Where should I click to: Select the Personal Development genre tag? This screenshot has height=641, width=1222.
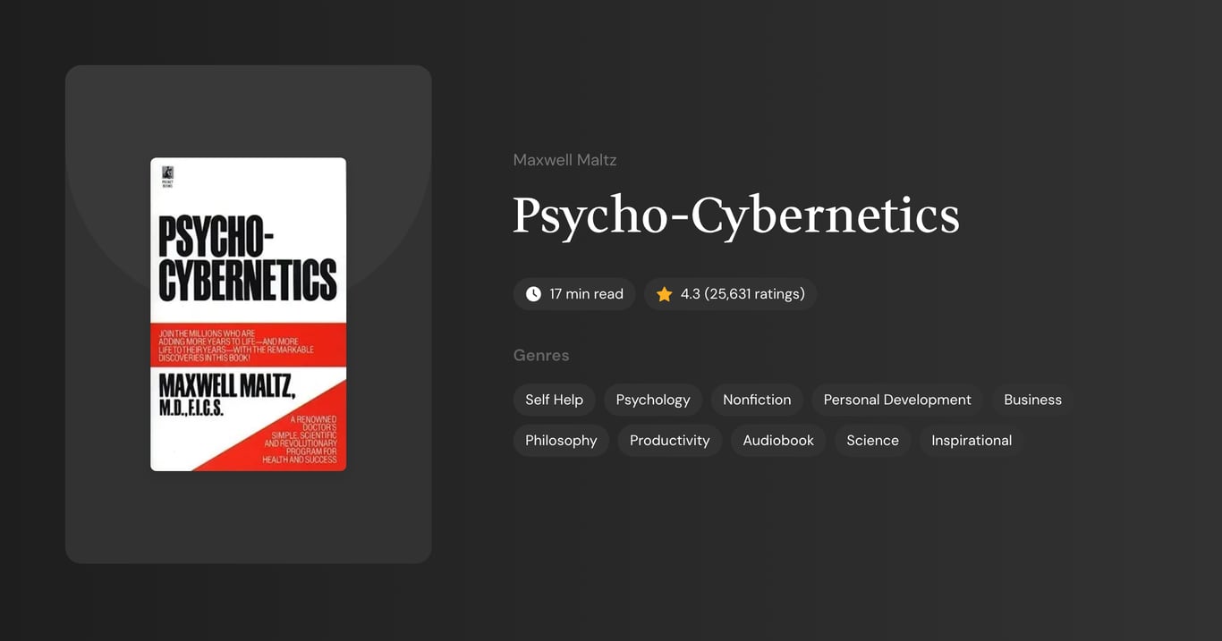[x=896, y=400]
